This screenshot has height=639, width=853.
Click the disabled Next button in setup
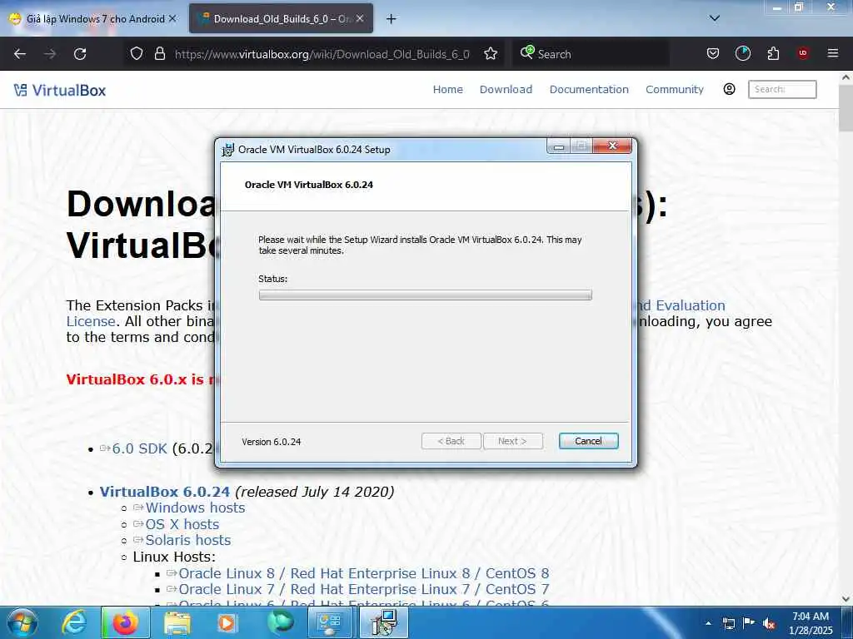(x=512, y=441)
